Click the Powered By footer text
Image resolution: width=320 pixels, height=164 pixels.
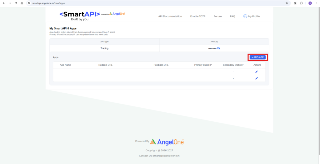pos(142,141)
